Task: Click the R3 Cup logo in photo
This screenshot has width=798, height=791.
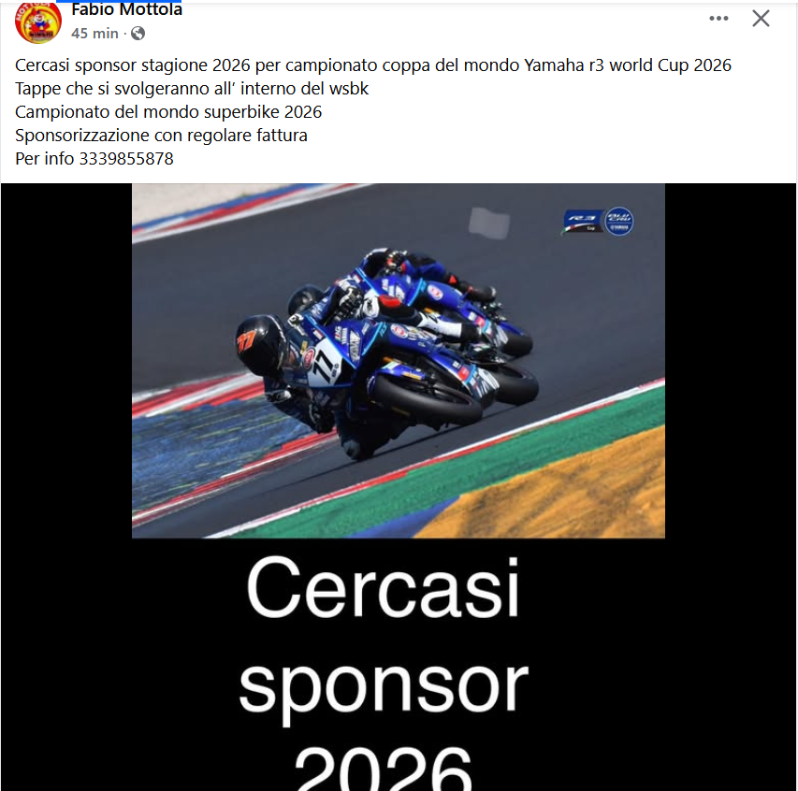Action: [x=582, y=222]
